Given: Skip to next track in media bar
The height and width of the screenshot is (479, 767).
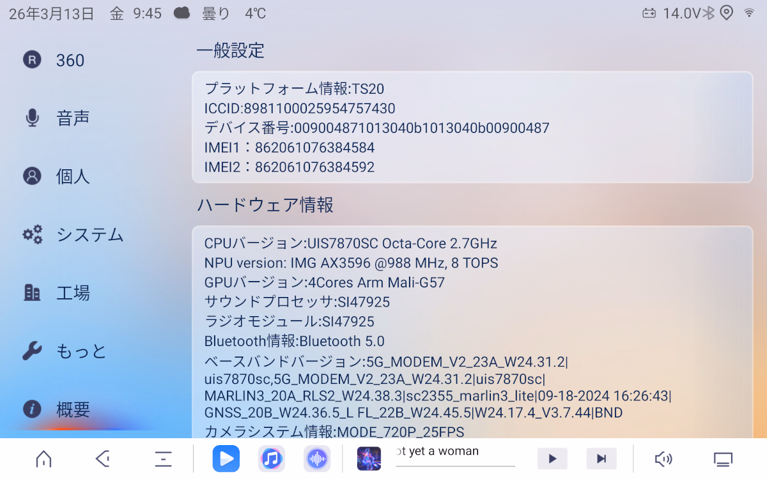Looking at the screenshot, I should tap(601, 458).
